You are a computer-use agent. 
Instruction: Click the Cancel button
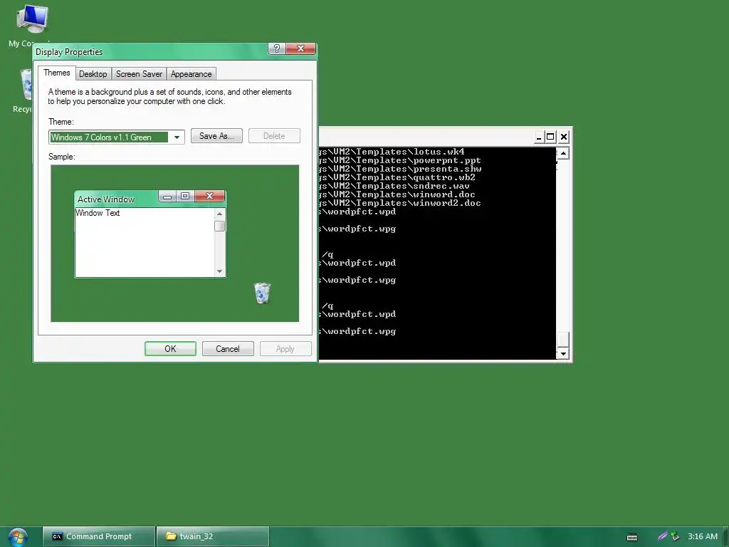[x=228, y=349]
